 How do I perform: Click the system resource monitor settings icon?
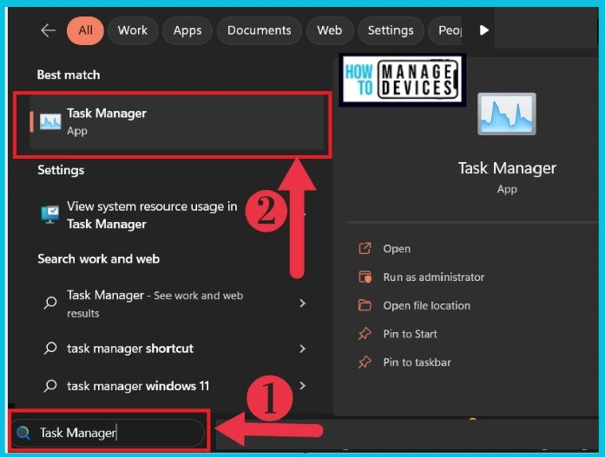pyautogui.click(x=50, y=215)
